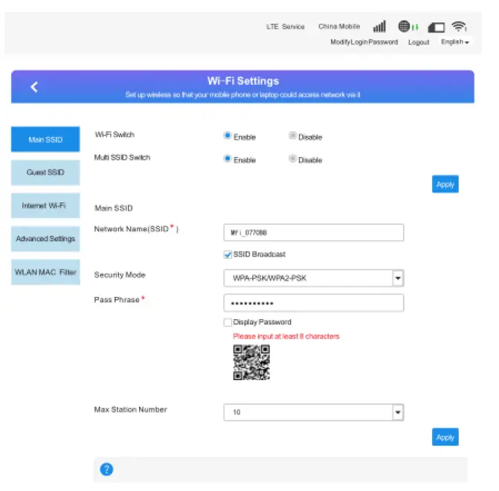Screen dimensions: 499x491
Task: Click the back arrow in Wi-Fi Settings header
Action: 34,86
